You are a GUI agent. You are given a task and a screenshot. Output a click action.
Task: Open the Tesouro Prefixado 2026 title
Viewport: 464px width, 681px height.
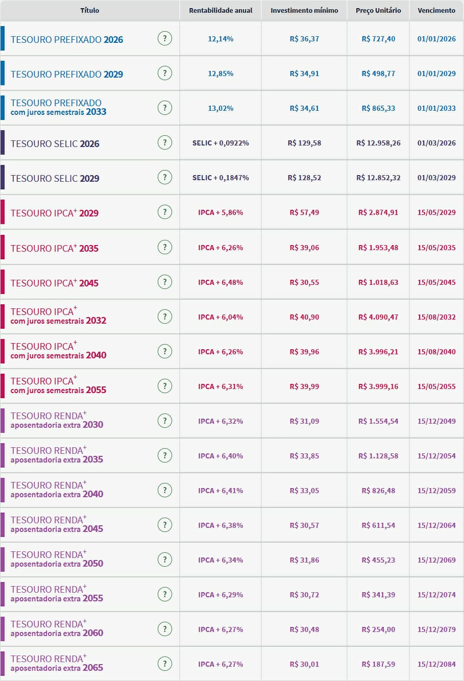coord(67,40)
